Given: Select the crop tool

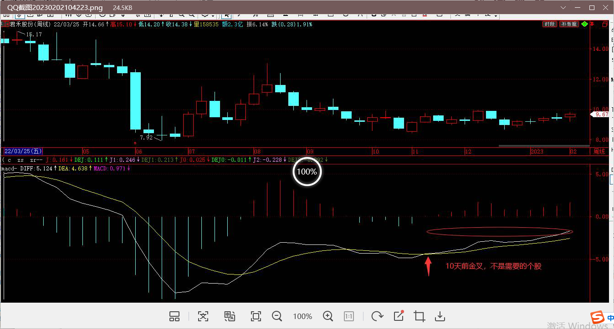Looking at the screenshot, I should click(419, 316).
